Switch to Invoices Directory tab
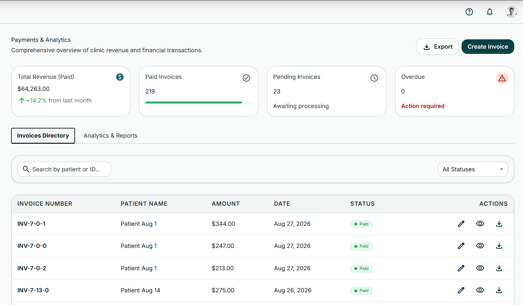 tap(43, 136)
